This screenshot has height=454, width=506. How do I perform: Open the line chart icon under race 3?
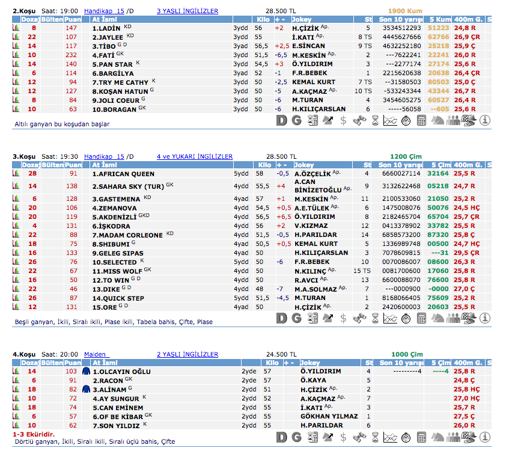(390, 317)
